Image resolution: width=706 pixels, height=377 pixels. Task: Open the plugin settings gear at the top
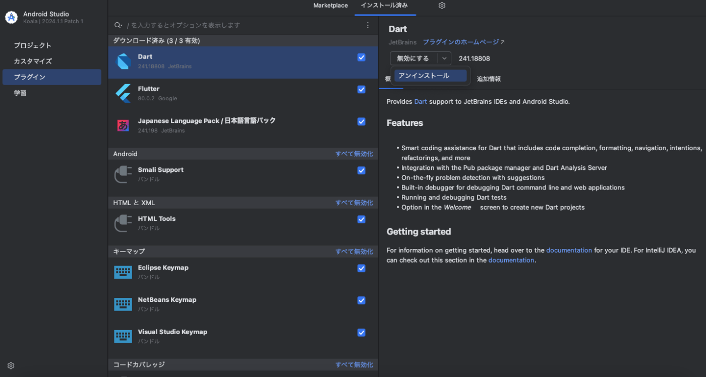pyautogui.click(x=442, y=6)
